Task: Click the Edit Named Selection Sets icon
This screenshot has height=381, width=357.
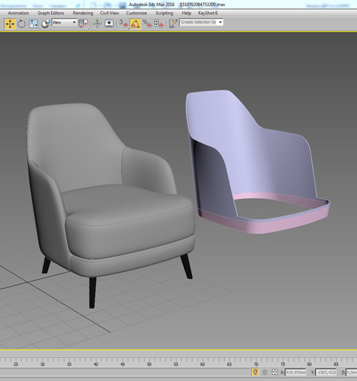Action: [x=173, y=23]
